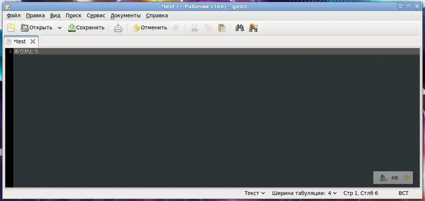Open the Файл menu
425x201 pixels.
pyautogui.click(x=14, y=15)
